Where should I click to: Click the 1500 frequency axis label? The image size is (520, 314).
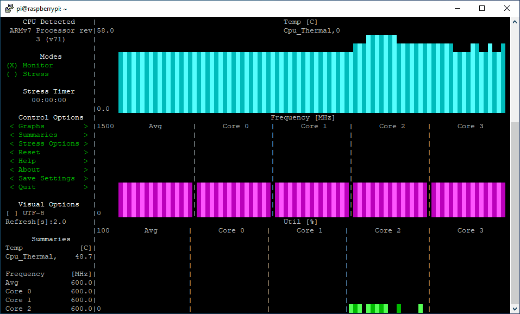(x=105, y=126)
